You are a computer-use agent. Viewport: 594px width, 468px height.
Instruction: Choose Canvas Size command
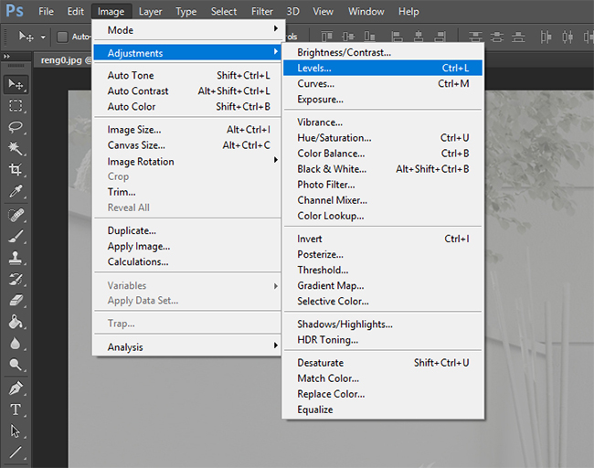coord(187,145)
